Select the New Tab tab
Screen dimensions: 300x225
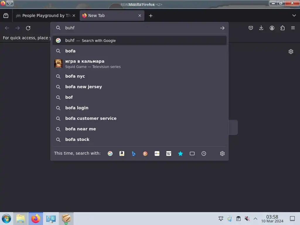(x=112, y=16)
